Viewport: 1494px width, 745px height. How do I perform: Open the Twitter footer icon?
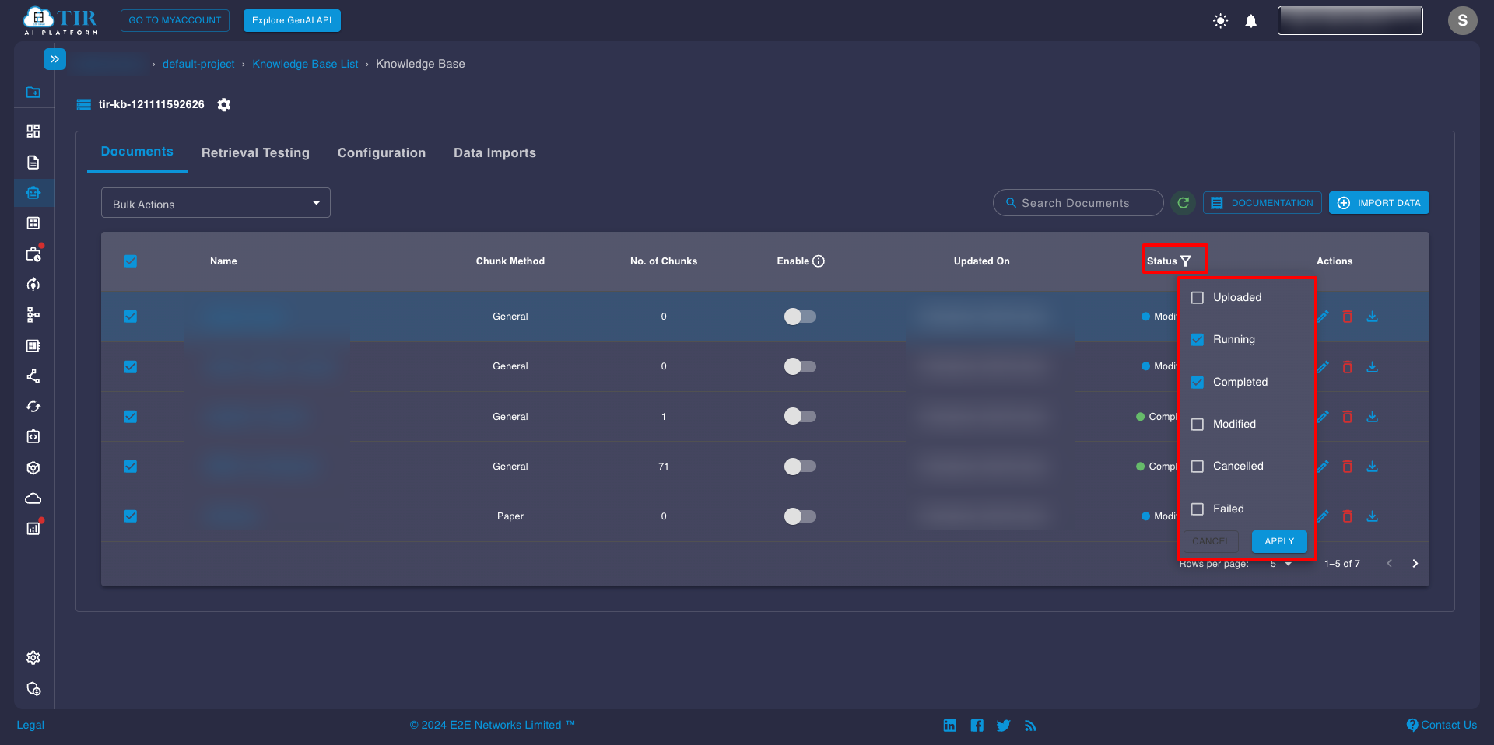click(x=1003, y=726)
